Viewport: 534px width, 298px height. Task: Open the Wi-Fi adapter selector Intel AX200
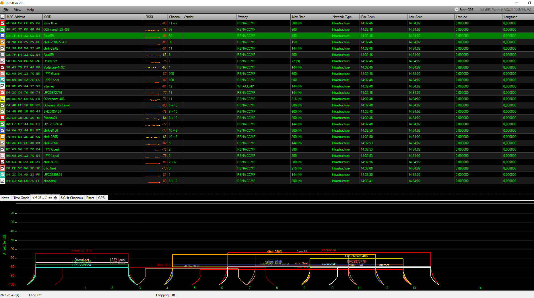(505, 9)
